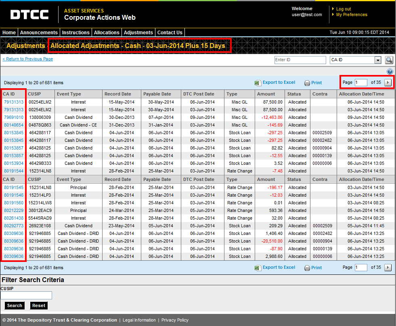Open CA ID 80191545
The image size is (396, 326).
click(x=14, y=188)
